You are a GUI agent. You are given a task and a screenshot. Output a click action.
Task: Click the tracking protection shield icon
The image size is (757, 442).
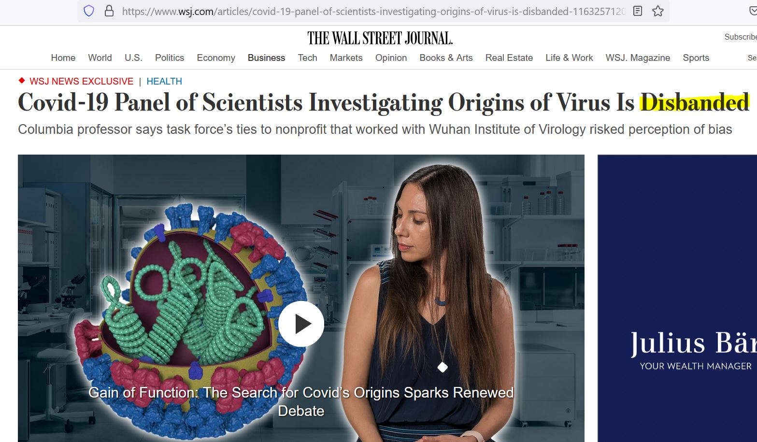tap(89, 11)
